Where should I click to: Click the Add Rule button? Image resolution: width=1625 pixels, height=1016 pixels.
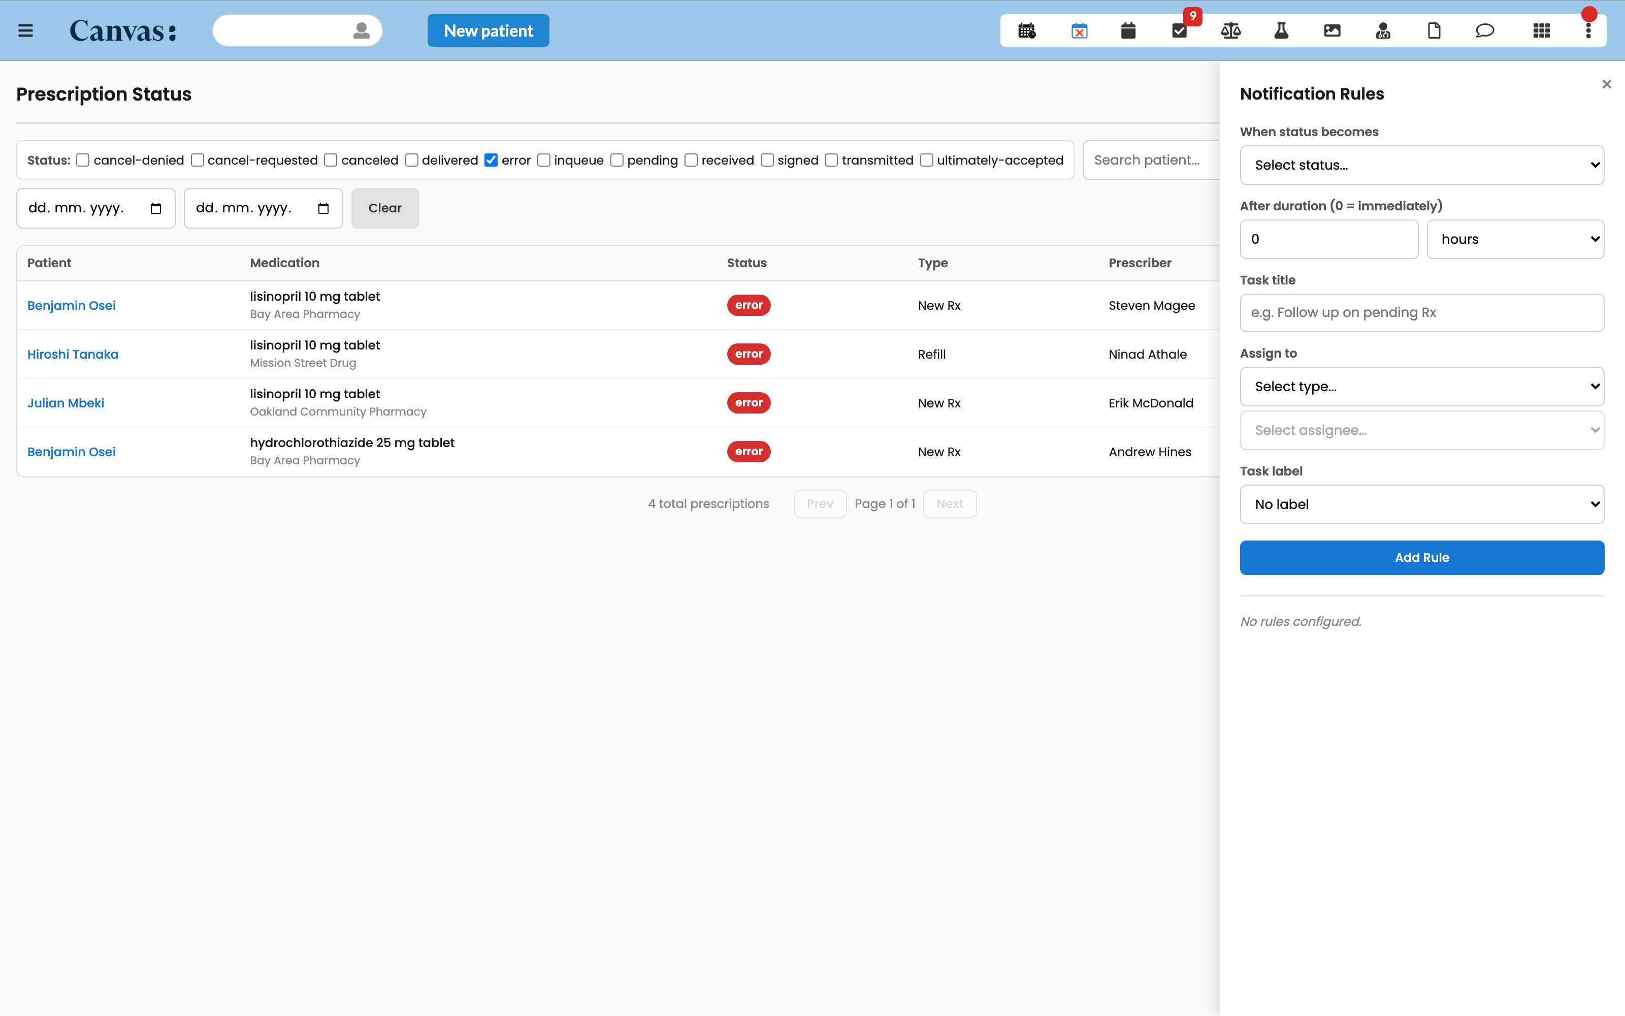(1421, 558)
